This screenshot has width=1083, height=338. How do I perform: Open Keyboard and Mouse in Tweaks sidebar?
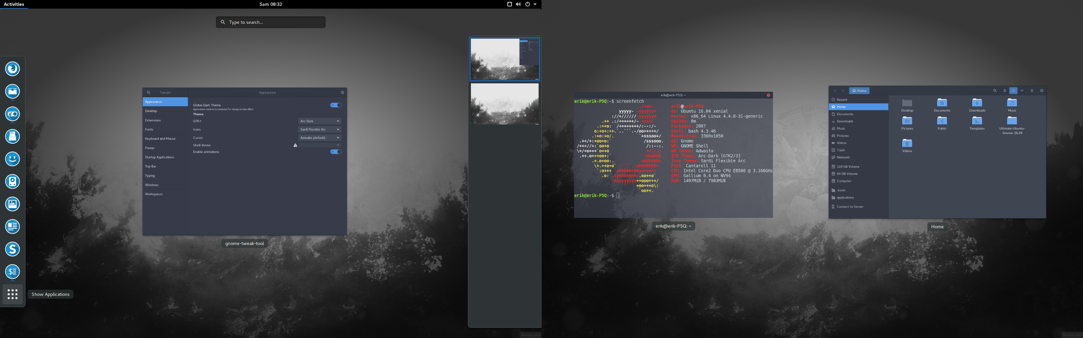[x=165, y=138]
